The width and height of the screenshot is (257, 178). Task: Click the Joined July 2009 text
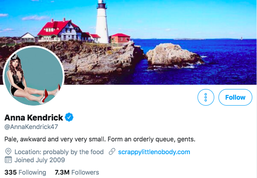click(39, 160)
